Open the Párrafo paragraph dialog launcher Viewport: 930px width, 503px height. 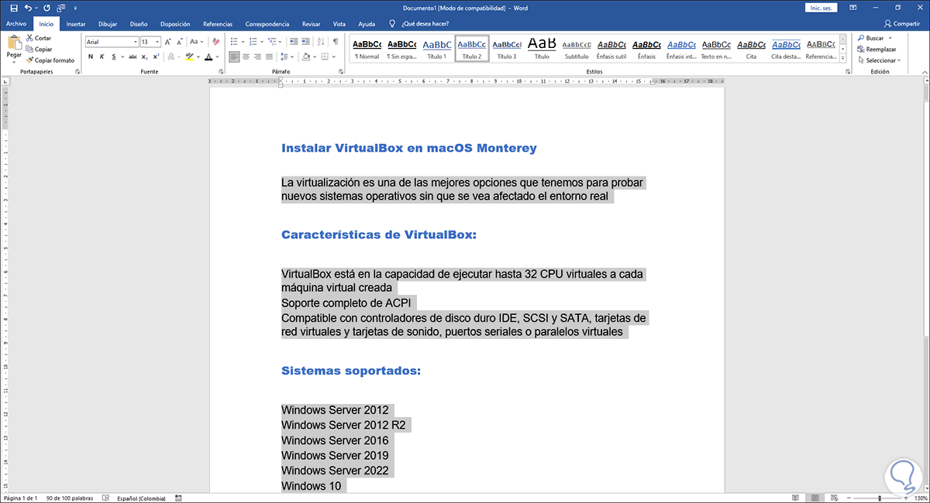point(342,72)
